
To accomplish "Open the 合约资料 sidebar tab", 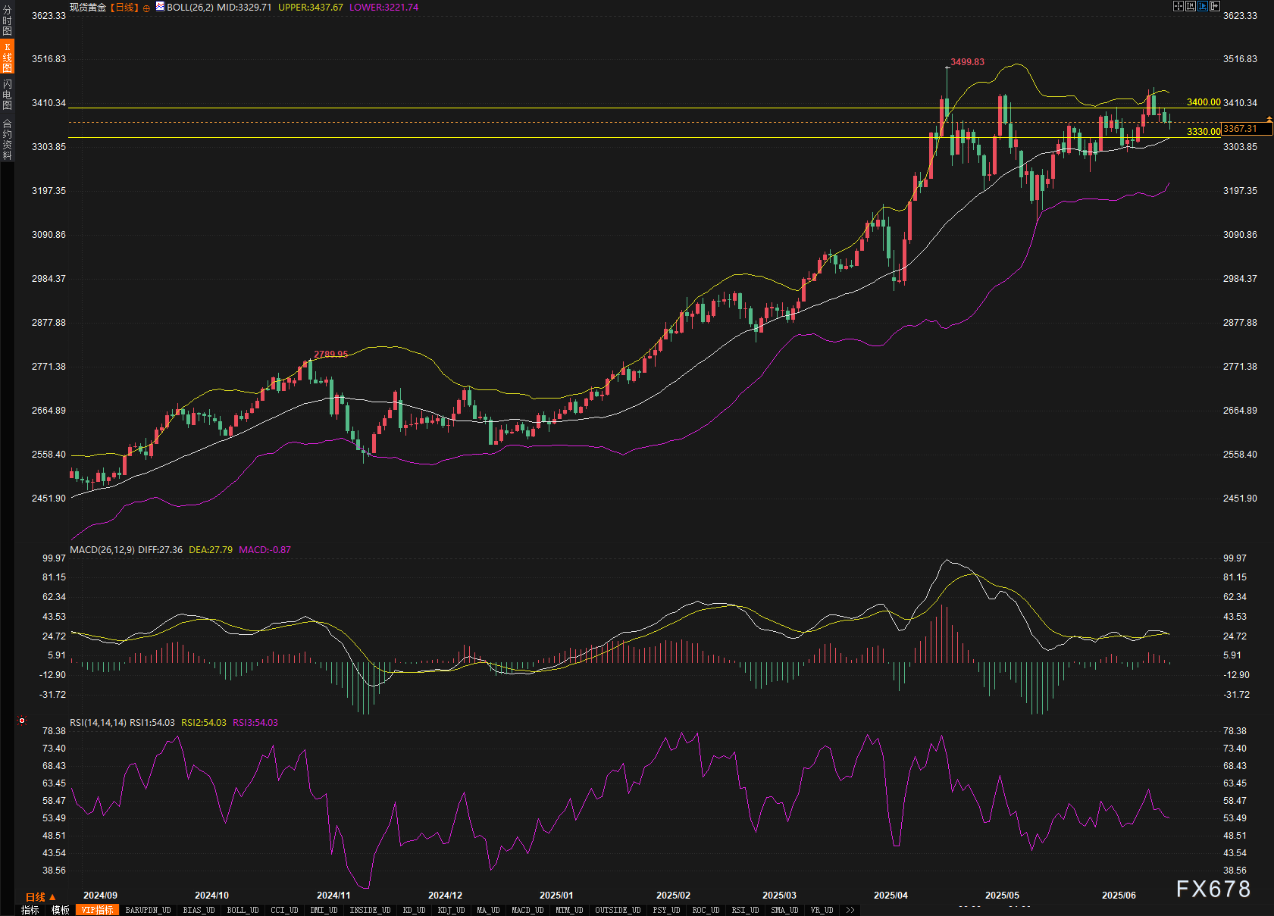I will click(x=7, y=139).
